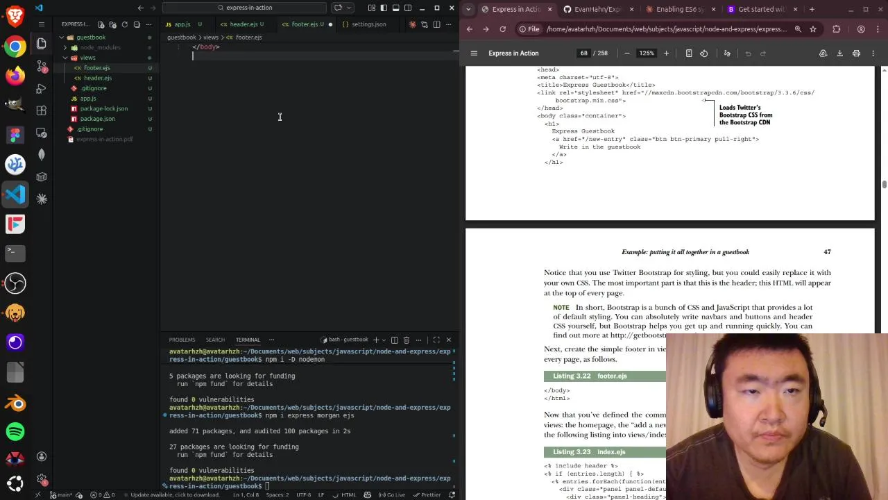The width and height of the screenshot is (888, 500).
Task: Launch Blender from the dock
Action: point(15,403)
